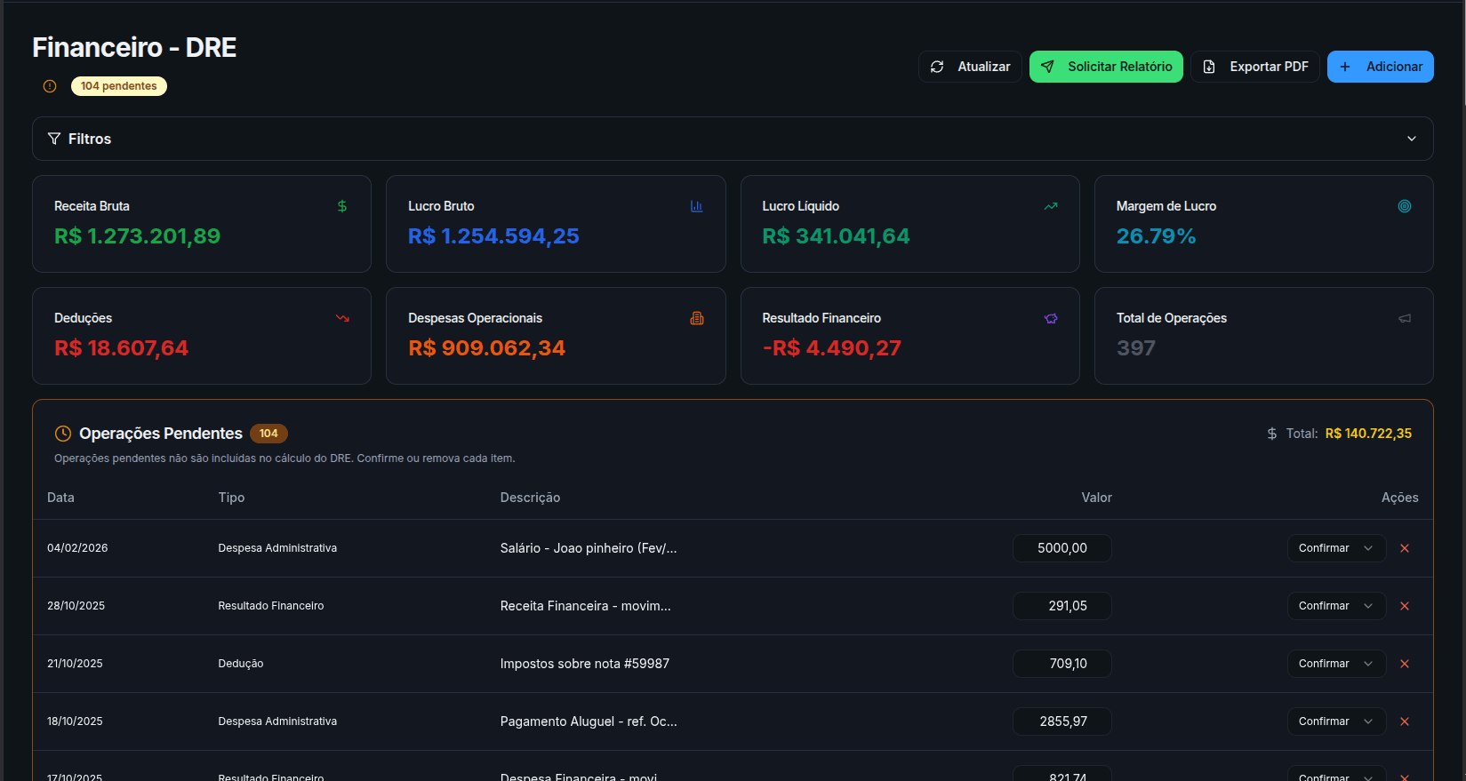
Task: Remove the Salário Joao pinheiro pending item
Action: pos(1405,548)
